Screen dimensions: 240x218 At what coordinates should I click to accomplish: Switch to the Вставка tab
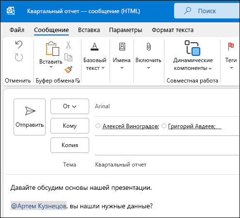89,30
